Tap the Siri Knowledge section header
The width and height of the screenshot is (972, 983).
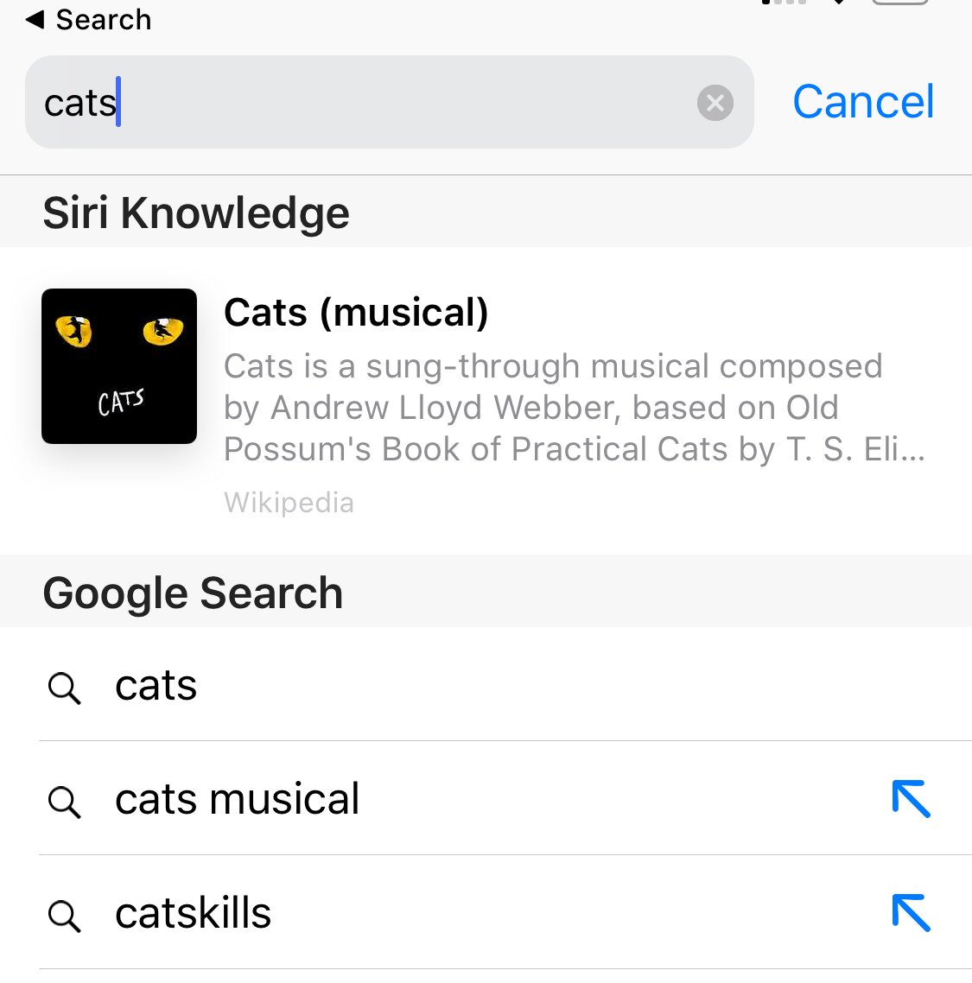(x=195, y=212)
